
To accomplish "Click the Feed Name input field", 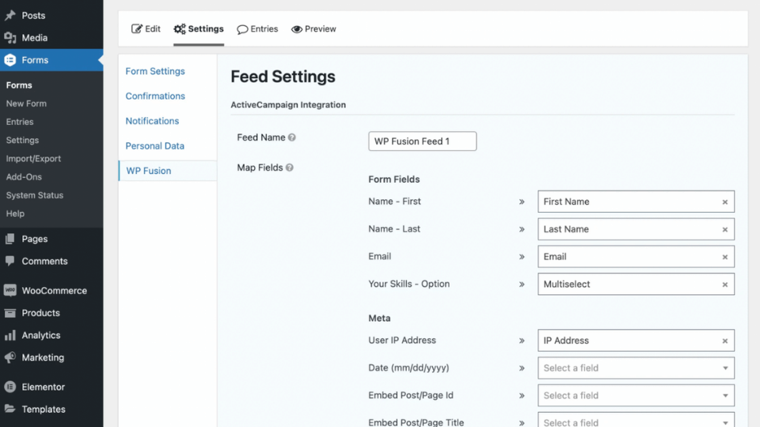I will tap(422, 142).
